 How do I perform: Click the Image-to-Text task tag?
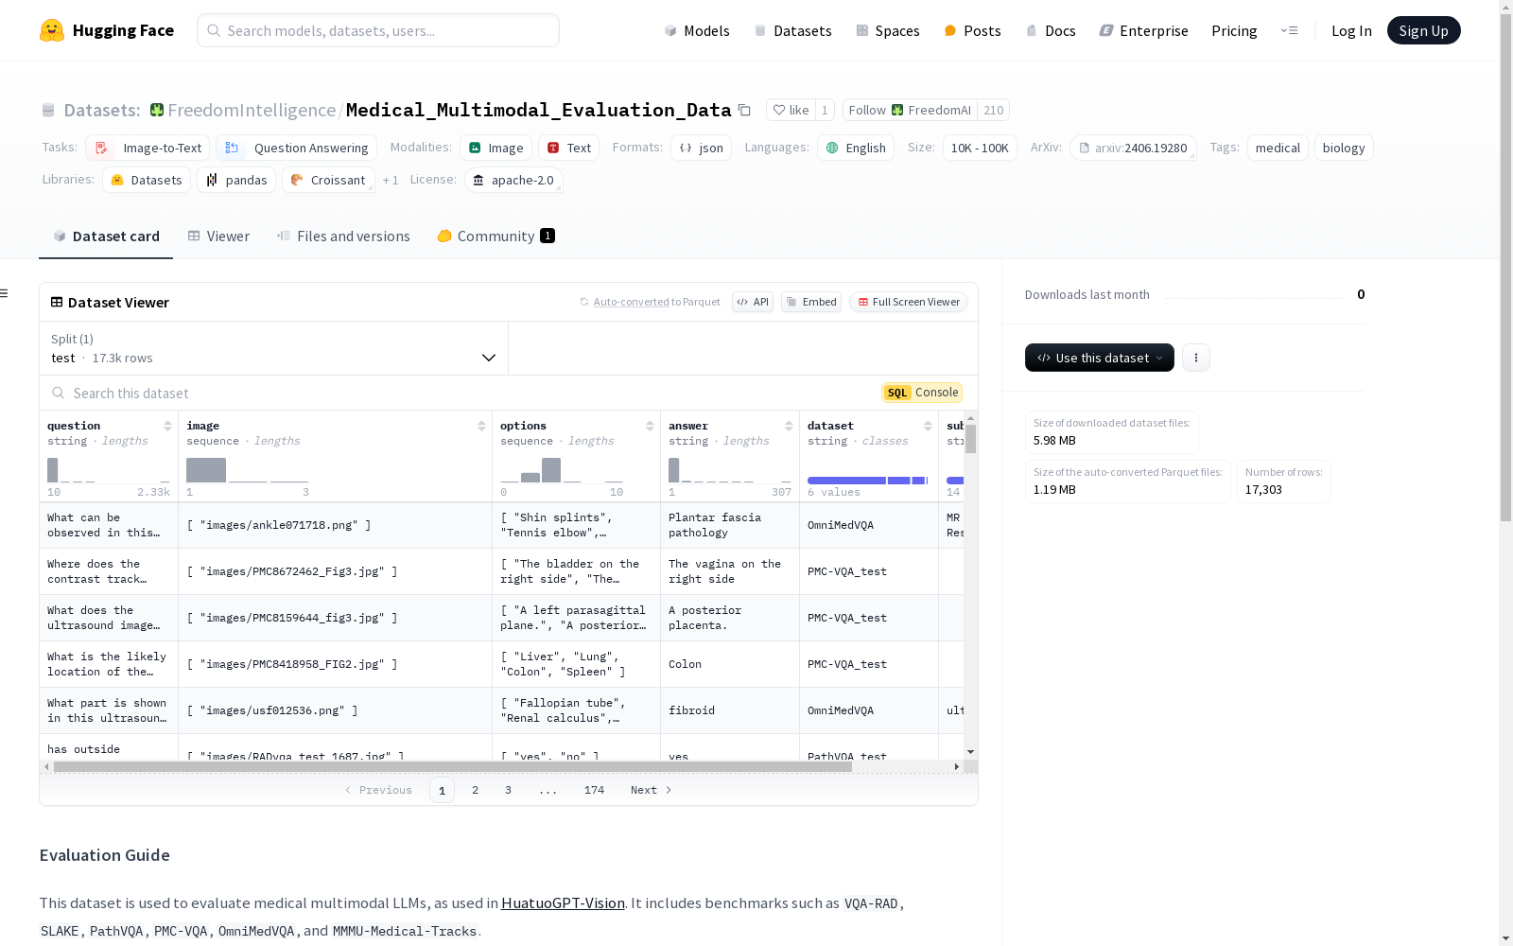pos(148,148)
